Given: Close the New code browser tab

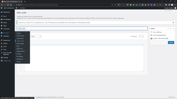Looking at the screenshot, I should pos(21,2).
